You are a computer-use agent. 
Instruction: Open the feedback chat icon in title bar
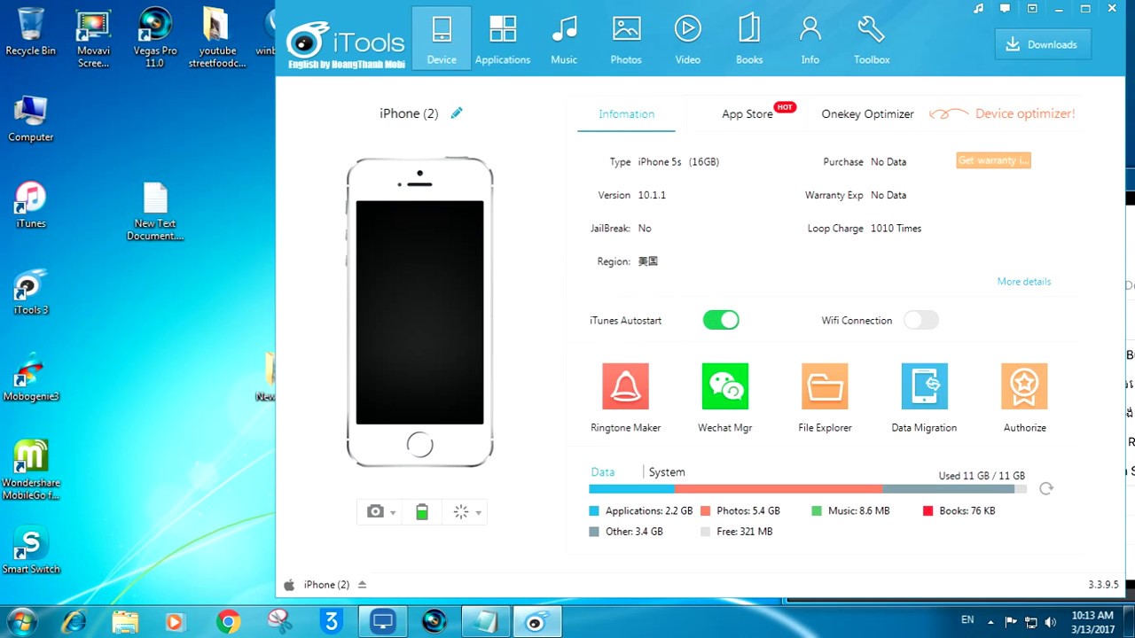[1005, 9]
